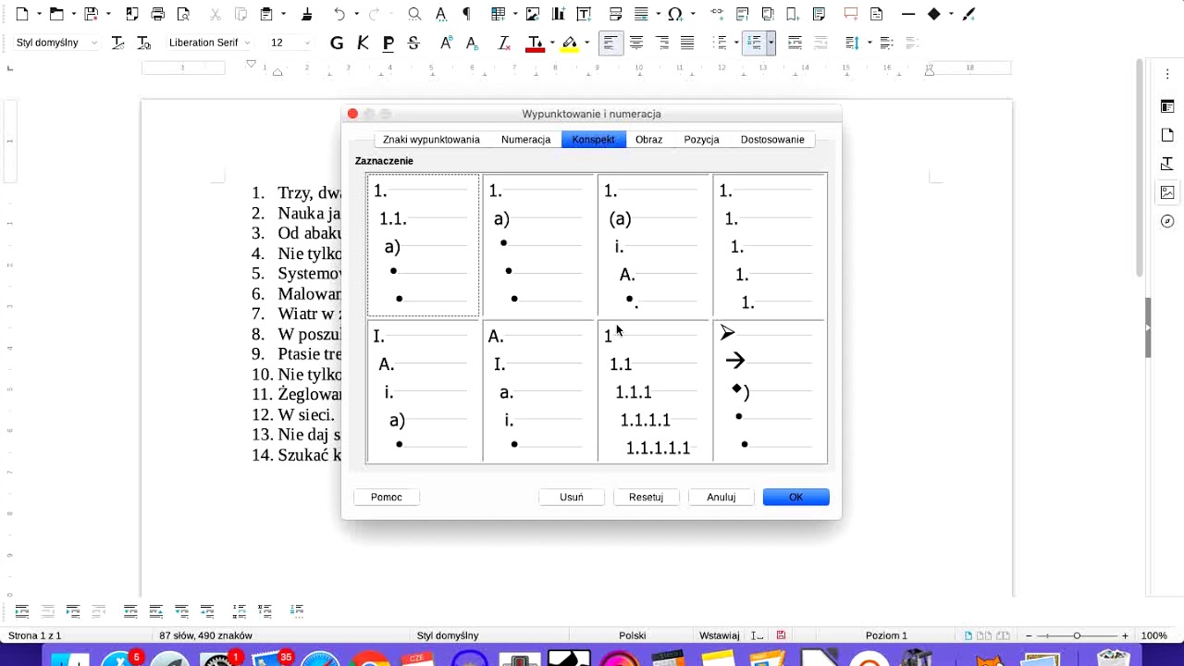Expand New document dropdown arrow
Image resolution: width=1184 pixels, height=666 pixels.
pyautogui.click(x=39, y=14)
